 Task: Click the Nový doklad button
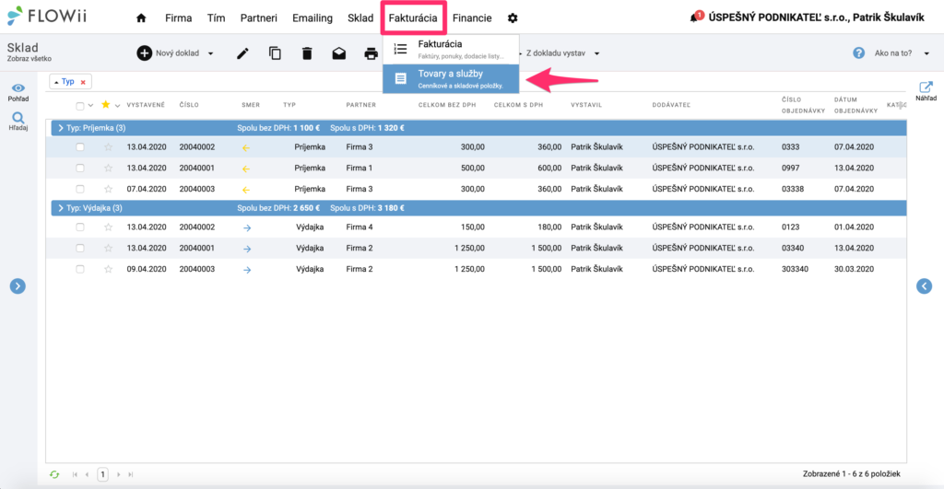coord(169,52)
